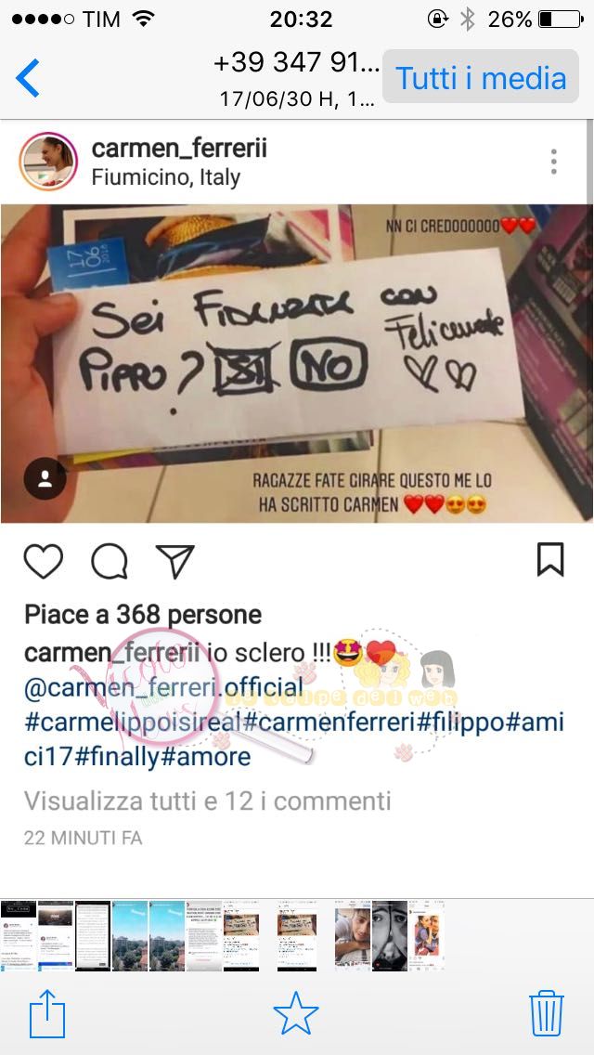Tap the share icon at bottom left
Screen dimensions: 594x1055
point(47,1012)
